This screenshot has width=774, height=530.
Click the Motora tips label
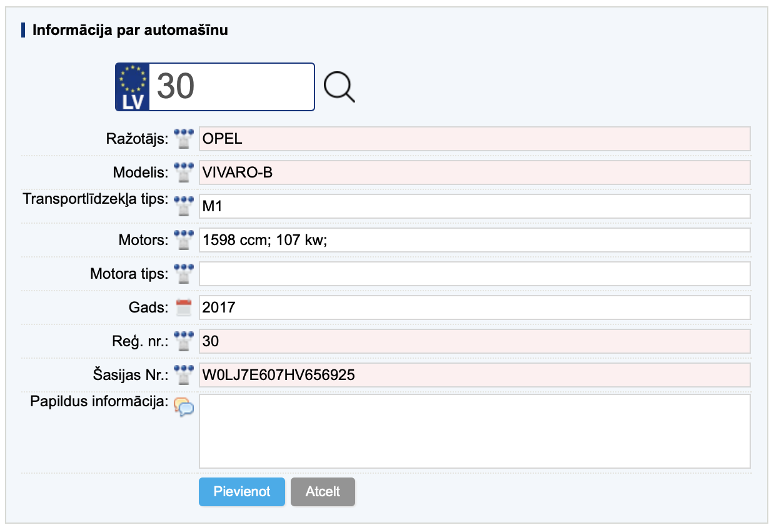pos(129,274)
